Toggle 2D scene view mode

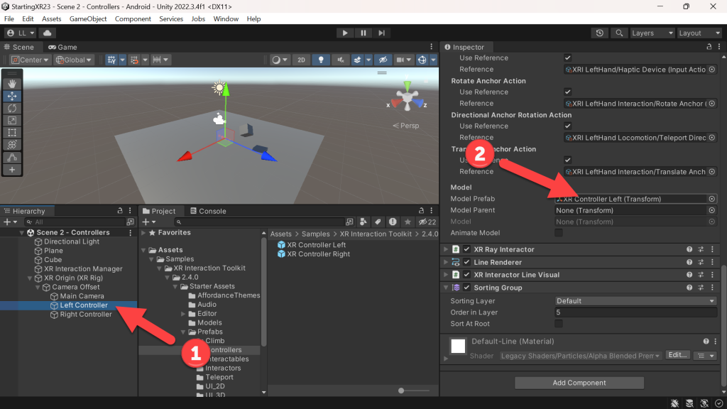(x=301, y=60)
